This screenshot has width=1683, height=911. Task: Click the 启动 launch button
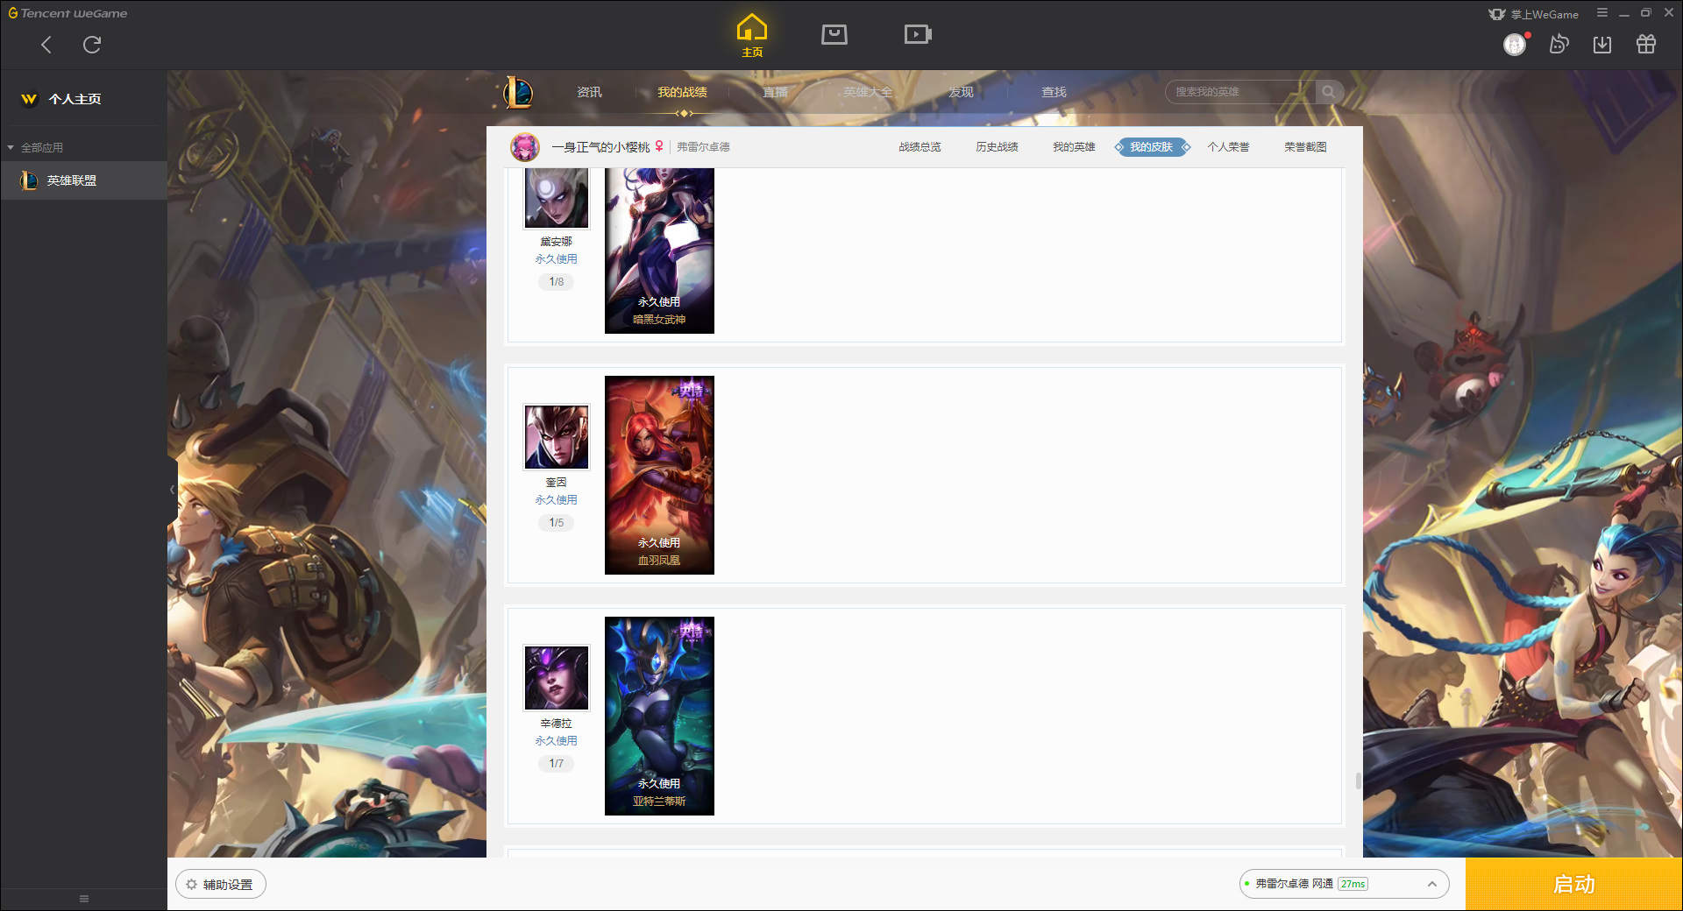click(x=1574, y=885)
